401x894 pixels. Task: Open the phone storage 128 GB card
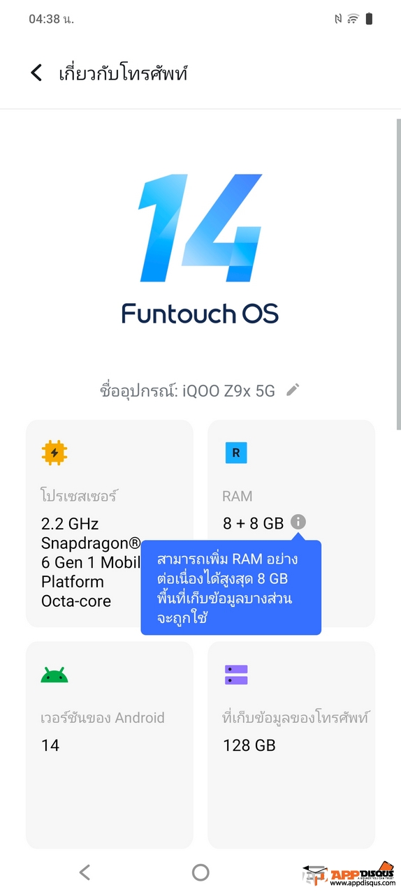point(291,745)
